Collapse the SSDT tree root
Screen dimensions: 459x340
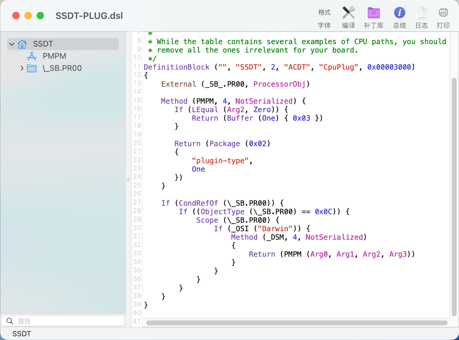[12, 44]
